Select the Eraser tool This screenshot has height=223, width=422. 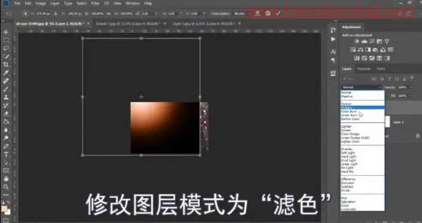click(x=5, y=114)
